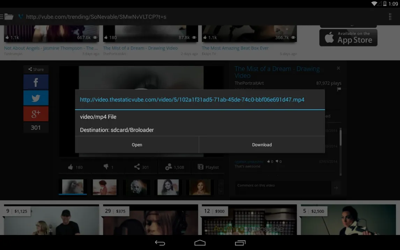Open browser folder icon in toolbar
The image size is (400, 250).
[8, 17]
